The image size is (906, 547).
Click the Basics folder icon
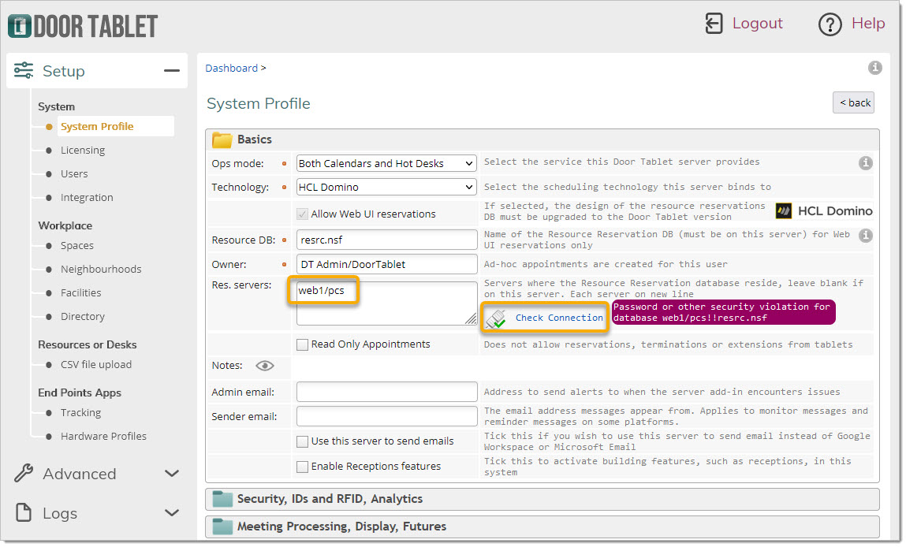point(223,140)
